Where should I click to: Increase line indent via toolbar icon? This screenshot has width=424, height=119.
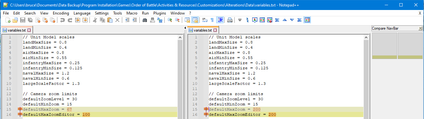135,20
